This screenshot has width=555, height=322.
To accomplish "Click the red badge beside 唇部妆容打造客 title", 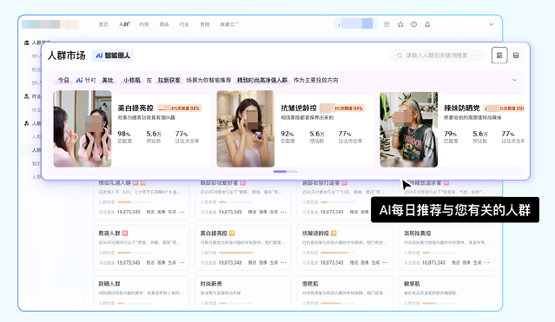I will tap(345, 183).
